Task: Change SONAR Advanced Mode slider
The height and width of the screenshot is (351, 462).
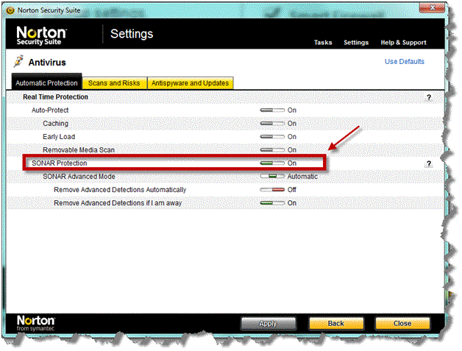Action: tap(272, 177)
